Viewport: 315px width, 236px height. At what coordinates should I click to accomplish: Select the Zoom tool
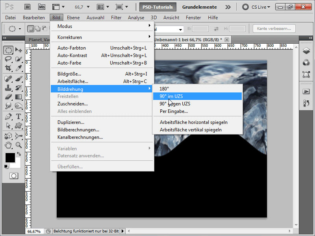point(19,145)
